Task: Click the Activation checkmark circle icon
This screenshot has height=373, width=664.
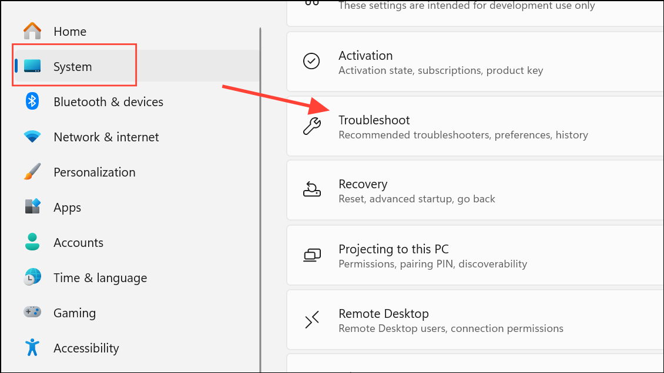Action: [x=311, y=62]
